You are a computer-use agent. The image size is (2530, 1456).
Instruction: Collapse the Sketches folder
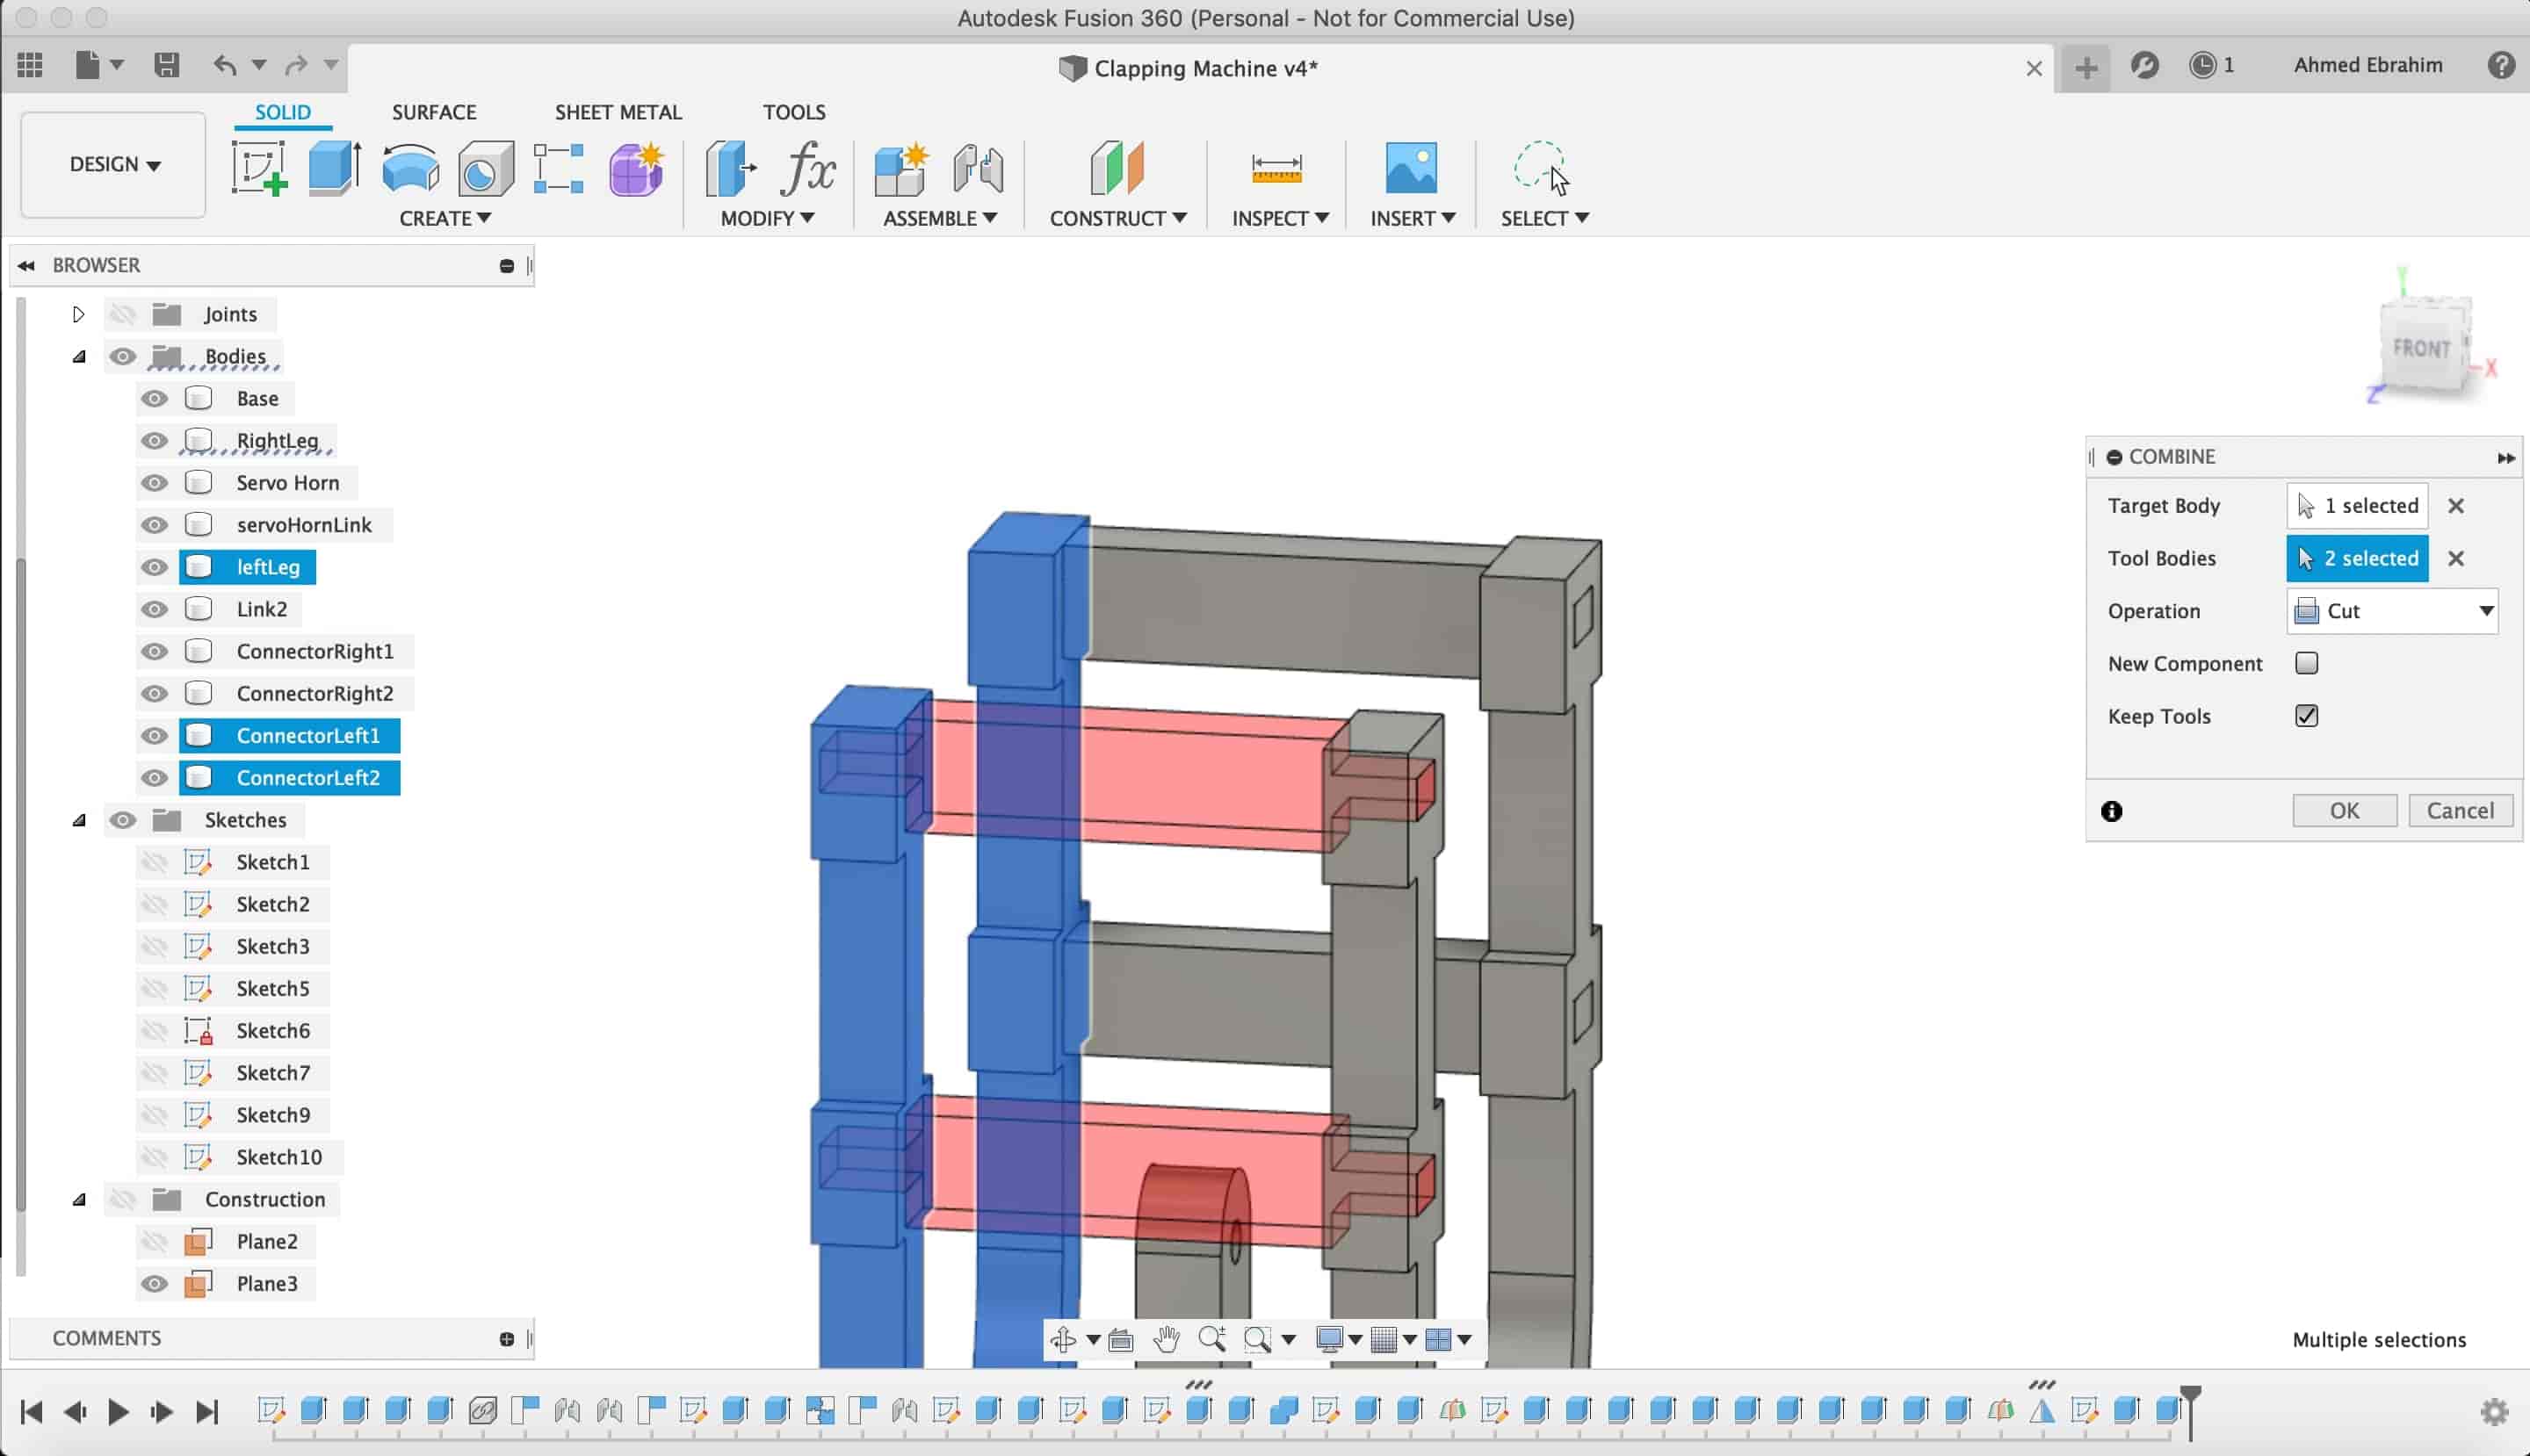point(78,820)
